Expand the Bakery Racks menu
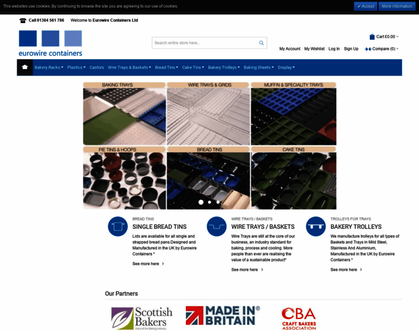Viewport: 419px width, 331px height. coord(49,67)
